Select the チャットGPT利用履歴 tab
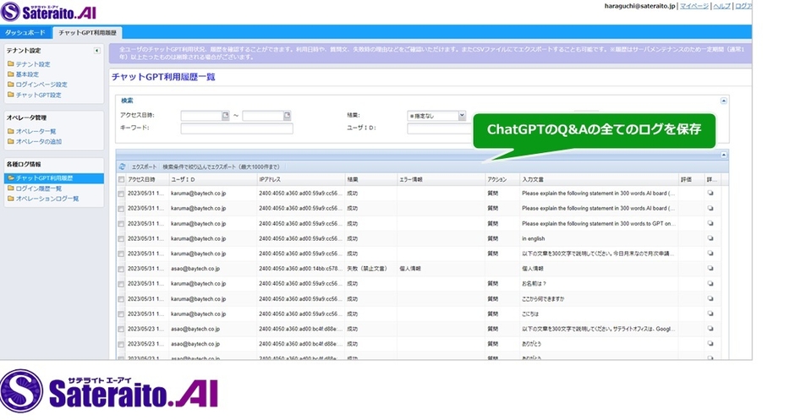Screen dimensions: 795x420 [89, 32]
